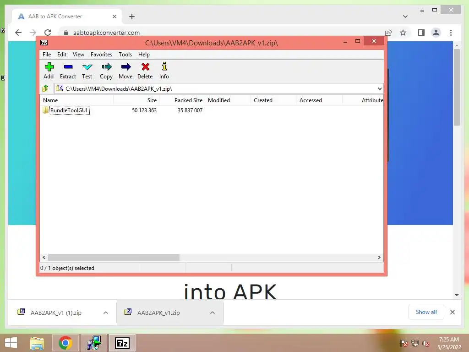Expand options for AAB2APK_v1.zip download

pos(213,313)
